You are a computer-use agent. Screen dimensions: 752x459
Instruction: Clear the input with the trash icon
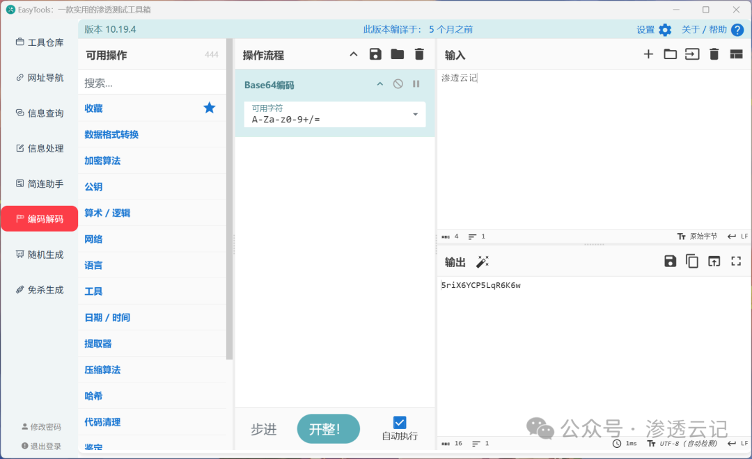pyautogui.click(x=714, y=54)
